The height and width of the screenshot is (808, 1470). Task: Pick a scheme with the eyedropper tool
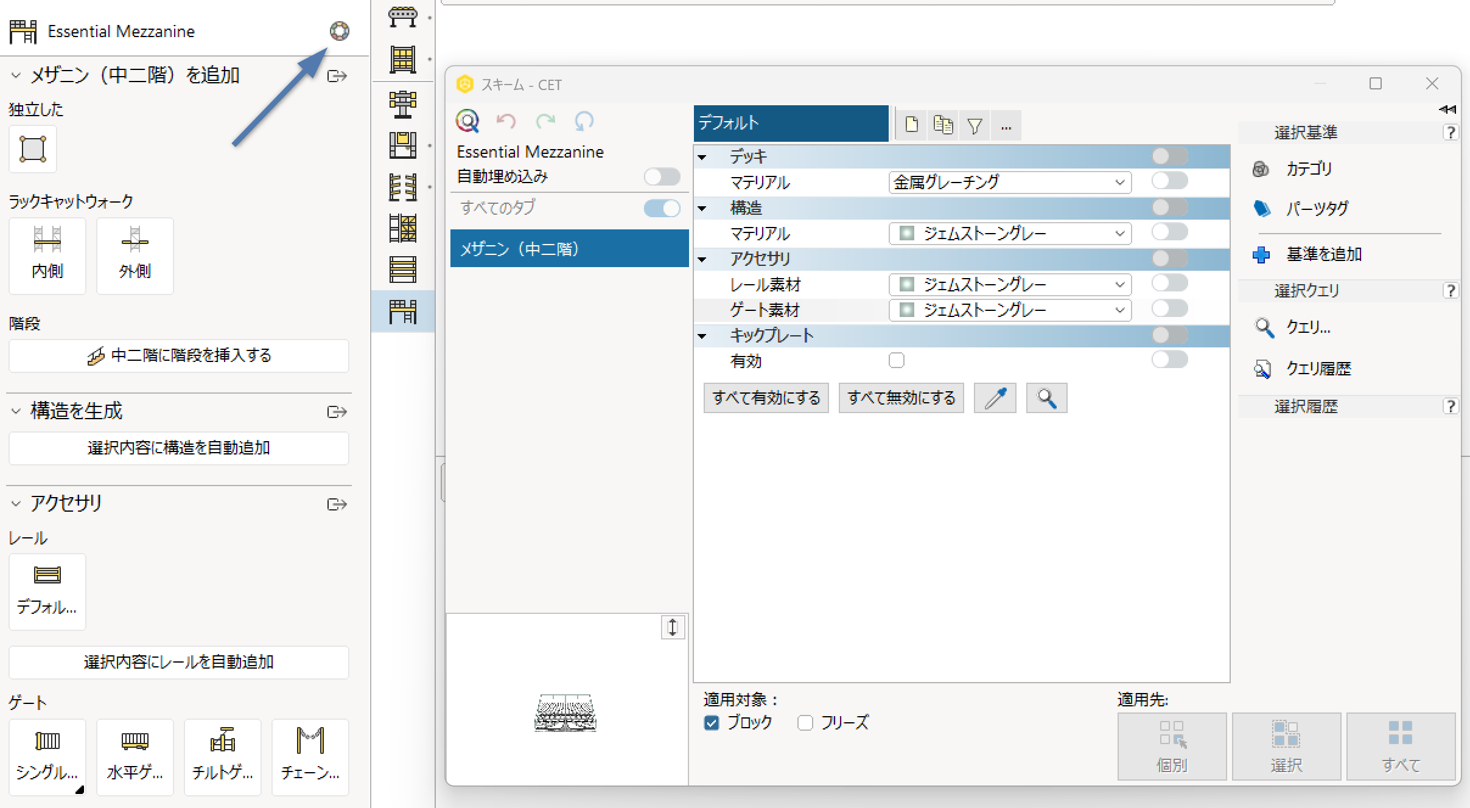click(995, 399)
